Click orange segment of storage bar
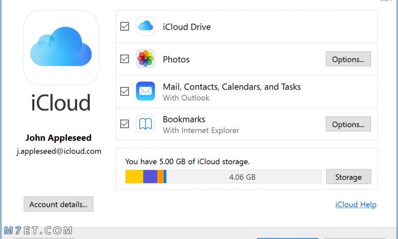Screen dimensions: 398x239 (160, 176)
